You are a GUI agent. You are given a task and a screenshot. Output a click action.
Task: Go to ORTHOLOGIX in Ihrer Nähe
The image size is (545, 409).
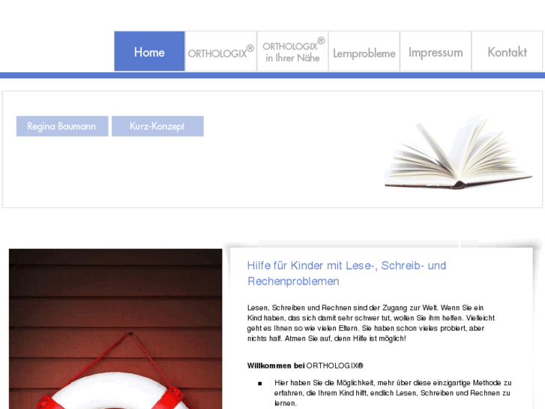point(292,51)
